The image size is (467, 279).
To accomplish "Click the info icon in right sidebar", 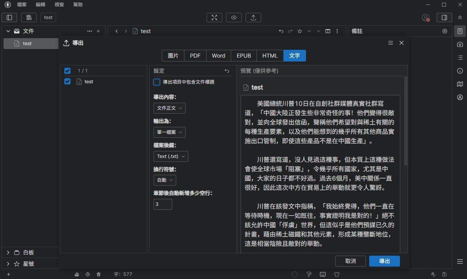I will (460, 71).
